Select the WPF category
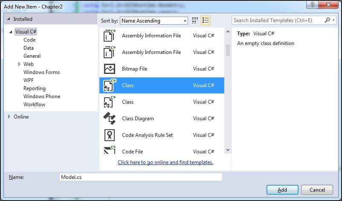342x201 pixels. (29, 80)
